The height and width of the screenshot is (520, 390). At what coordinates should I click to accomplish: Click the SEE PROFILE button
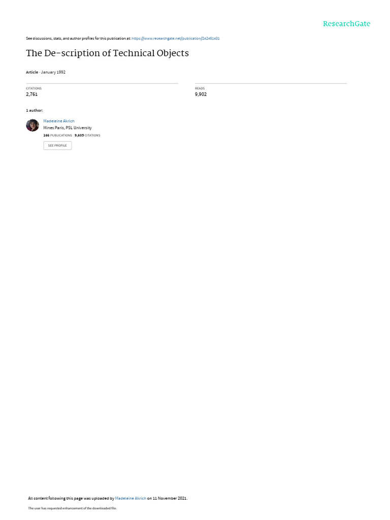coord(57,146)
